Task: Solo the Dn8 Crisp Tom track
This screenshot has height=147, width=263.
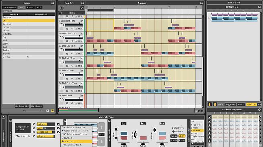Action: pos(82,91)
